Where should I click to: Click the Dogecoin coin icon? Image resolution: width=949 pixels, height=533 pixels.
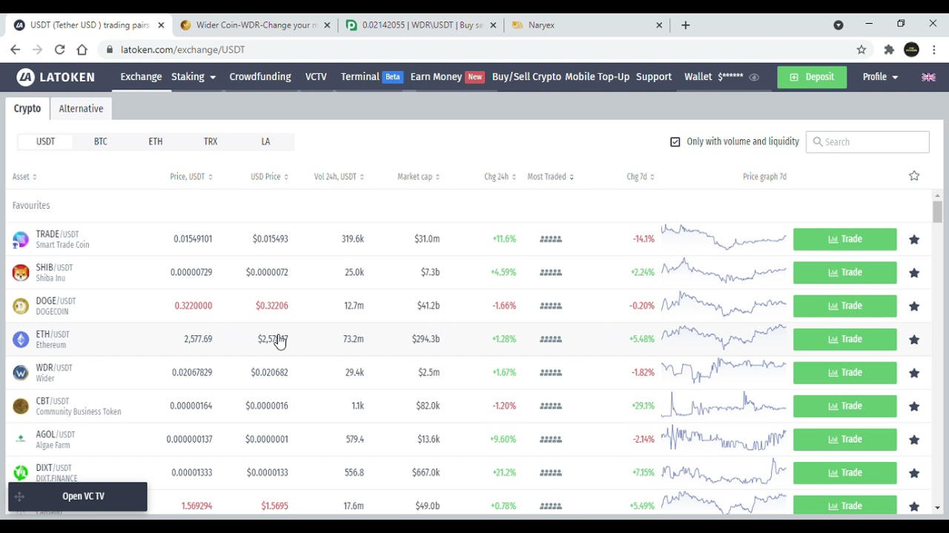pos(21,306)
